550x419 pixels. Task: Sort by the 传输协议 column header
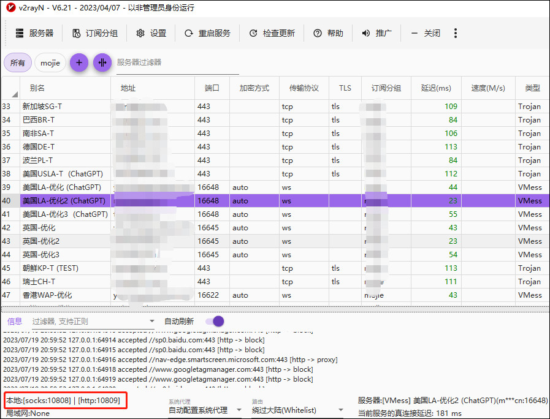304,88
